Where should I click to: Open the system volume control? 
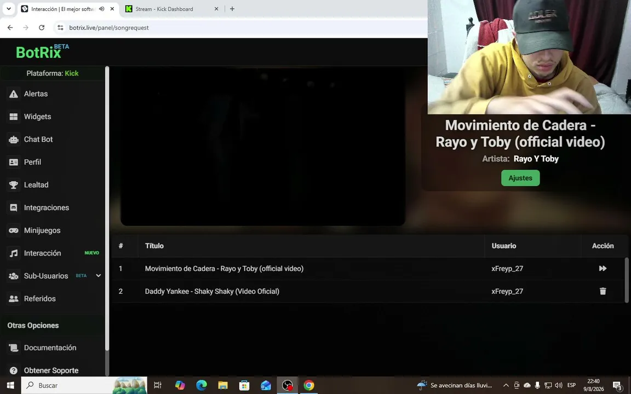tap(558, 385)
